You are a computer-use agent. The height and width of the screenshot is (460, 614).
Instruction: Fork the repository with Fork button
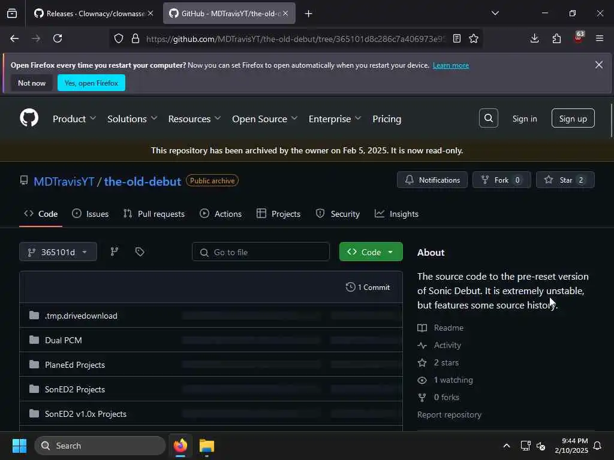point(502,180)
